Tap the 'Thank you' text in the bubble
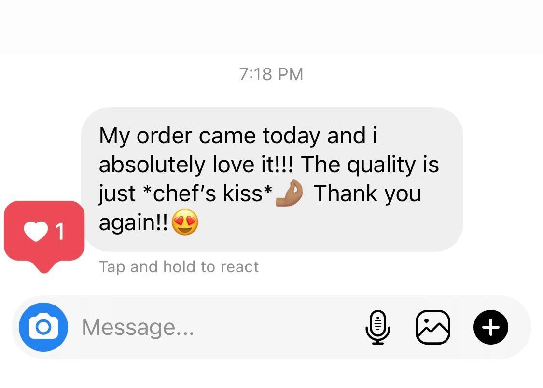The image size is (543, 388). coord(367,194)
